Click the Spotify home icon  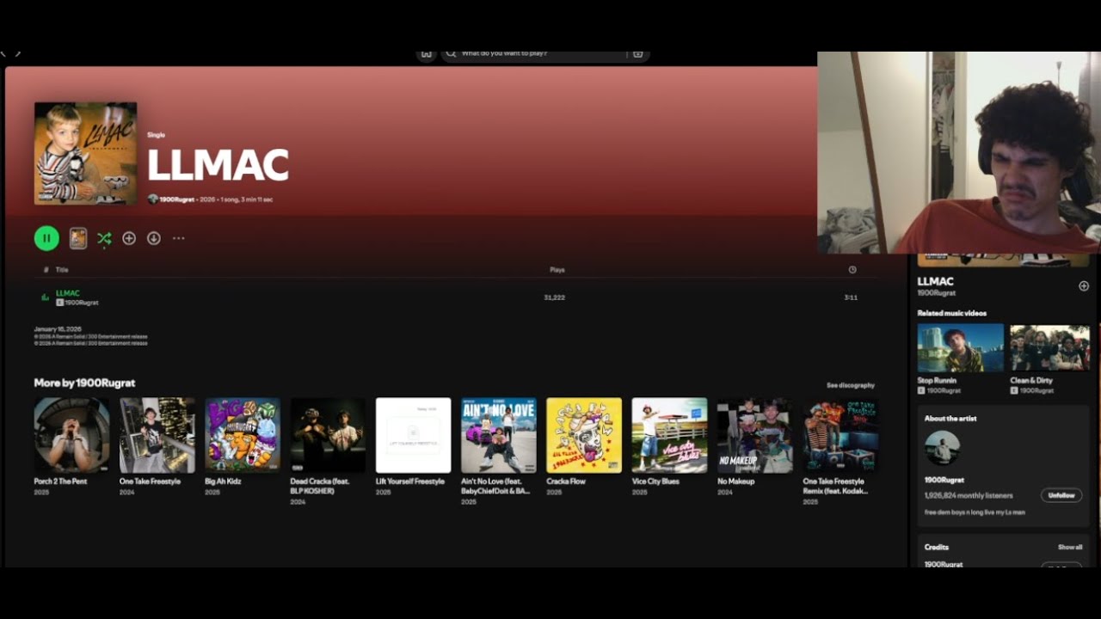coord(426,53)
